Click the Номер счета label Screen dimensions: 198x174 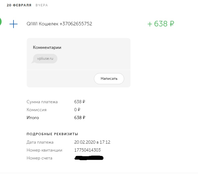[39, 158]
